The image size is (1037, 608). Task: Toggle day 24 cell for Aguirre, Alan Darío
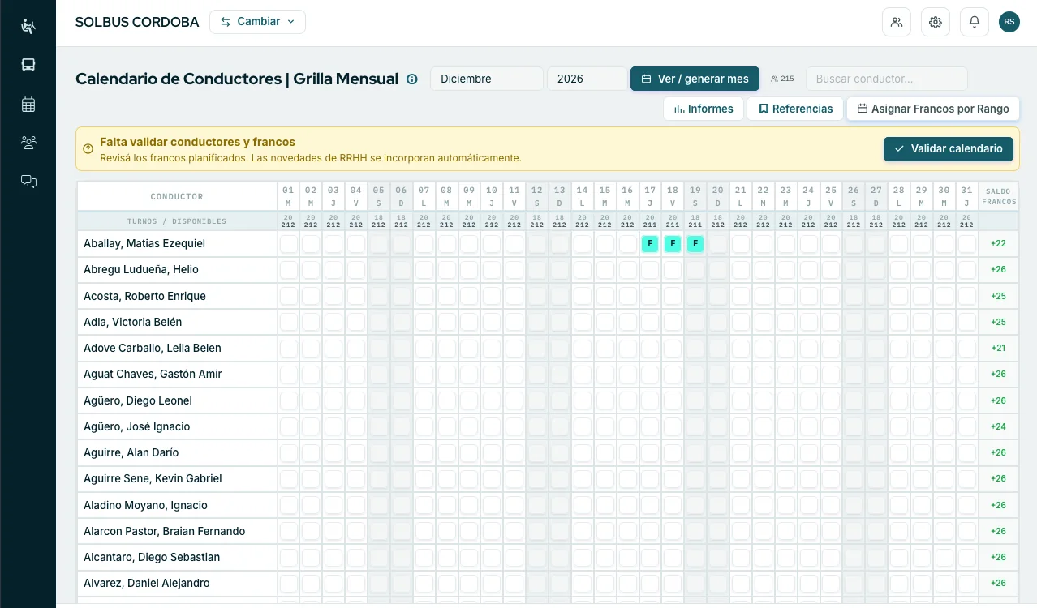pos(808,452)
